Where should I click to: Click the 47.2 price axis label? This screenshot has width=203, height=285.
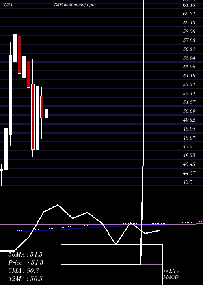[188, 147]
